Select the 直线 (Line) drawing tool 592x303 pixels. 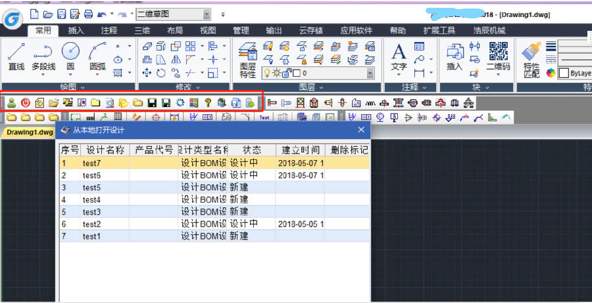(x=16, y=57)
